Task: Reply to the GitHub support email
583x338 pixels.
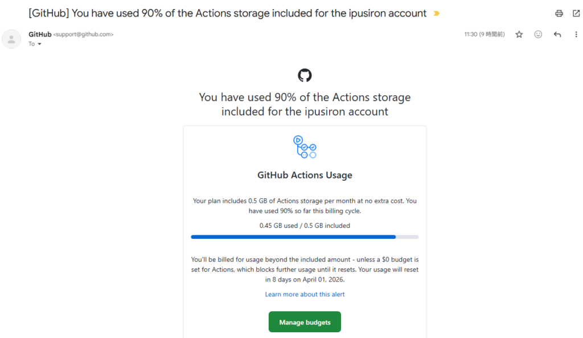Action: [557, 35]
